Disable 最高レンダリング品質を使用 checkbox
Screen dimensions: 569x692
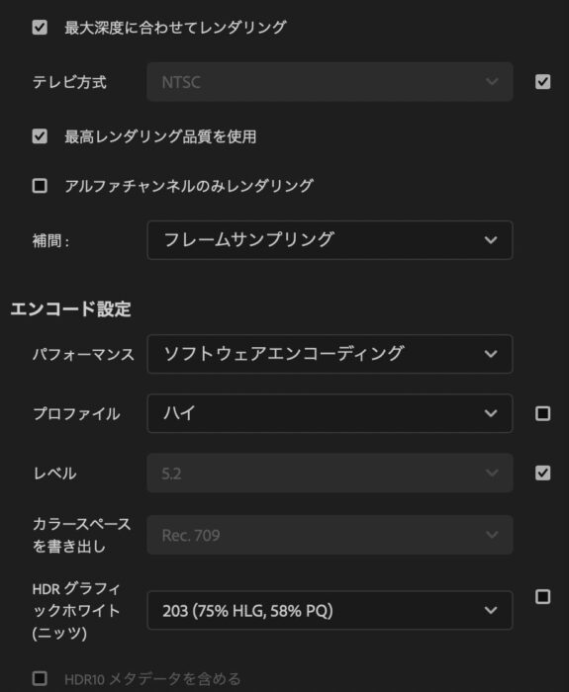point(40,136)
